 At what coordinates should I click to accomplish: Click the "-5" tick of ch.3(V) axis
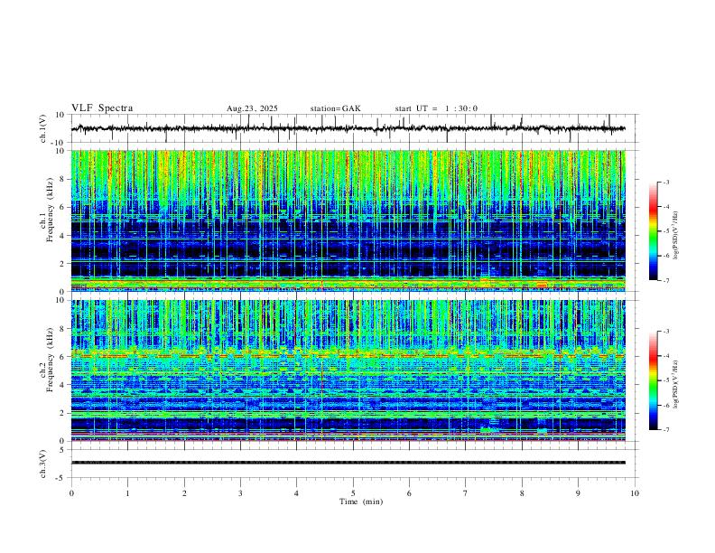(x=60, y=478)
